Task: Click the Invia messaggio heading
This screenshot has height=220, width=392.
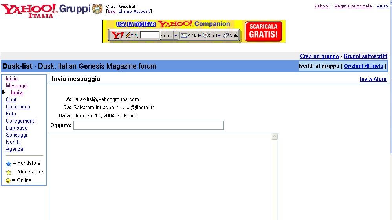Action: point(76,79)
